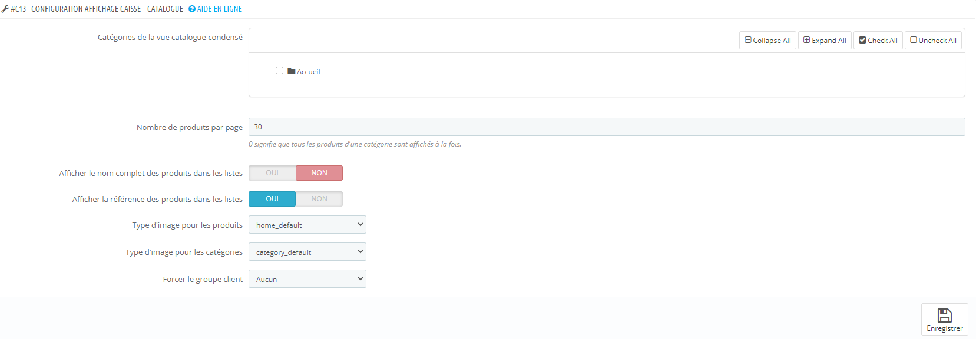The width and height of the screenshot is (976, 339).
Task: Click the wrench icon in panel heading
Action: (5, 9)
